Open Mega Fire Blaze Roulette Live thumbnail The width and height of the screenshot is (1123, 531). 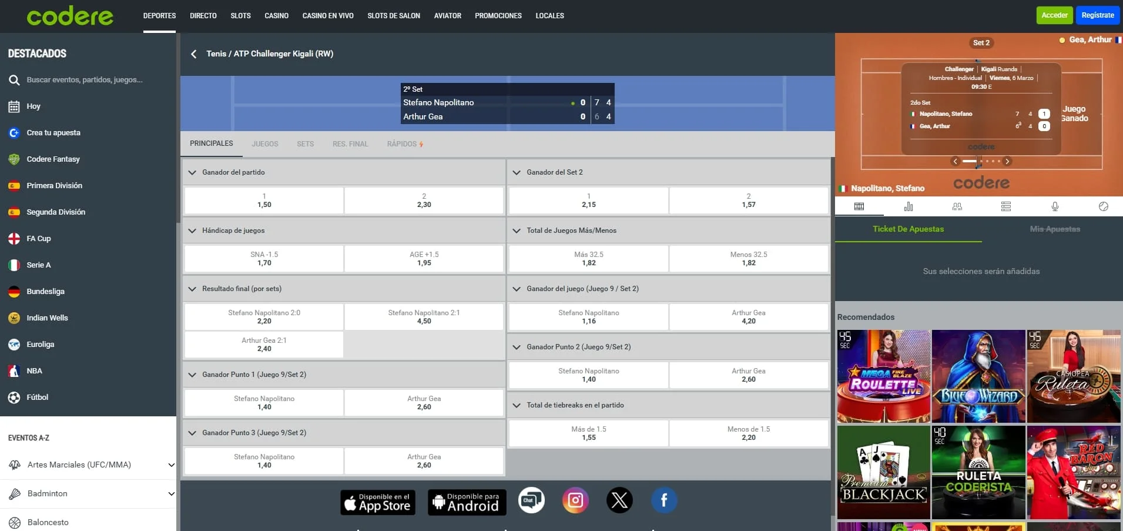pyautogui.click(x=884, y=376)
